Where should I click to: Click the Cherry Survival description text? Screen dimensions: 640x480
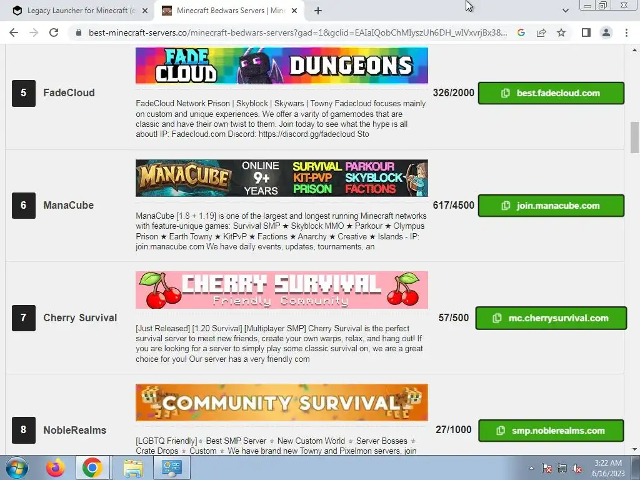coord(279,344)
